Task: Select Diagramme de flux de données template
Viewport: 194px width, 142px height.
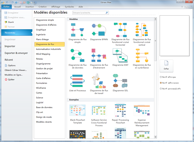Action: coord(78,59)
